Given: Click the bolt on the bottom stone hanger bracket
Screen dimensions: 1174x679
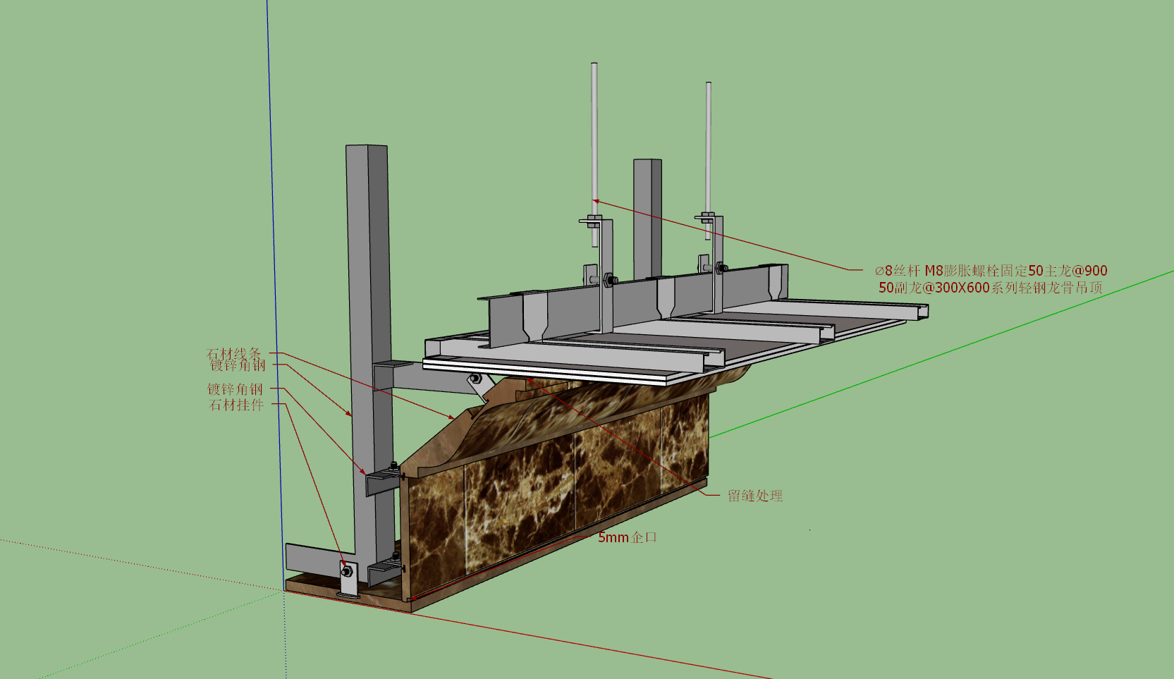Looking at the screenshot, I should 346,570.
